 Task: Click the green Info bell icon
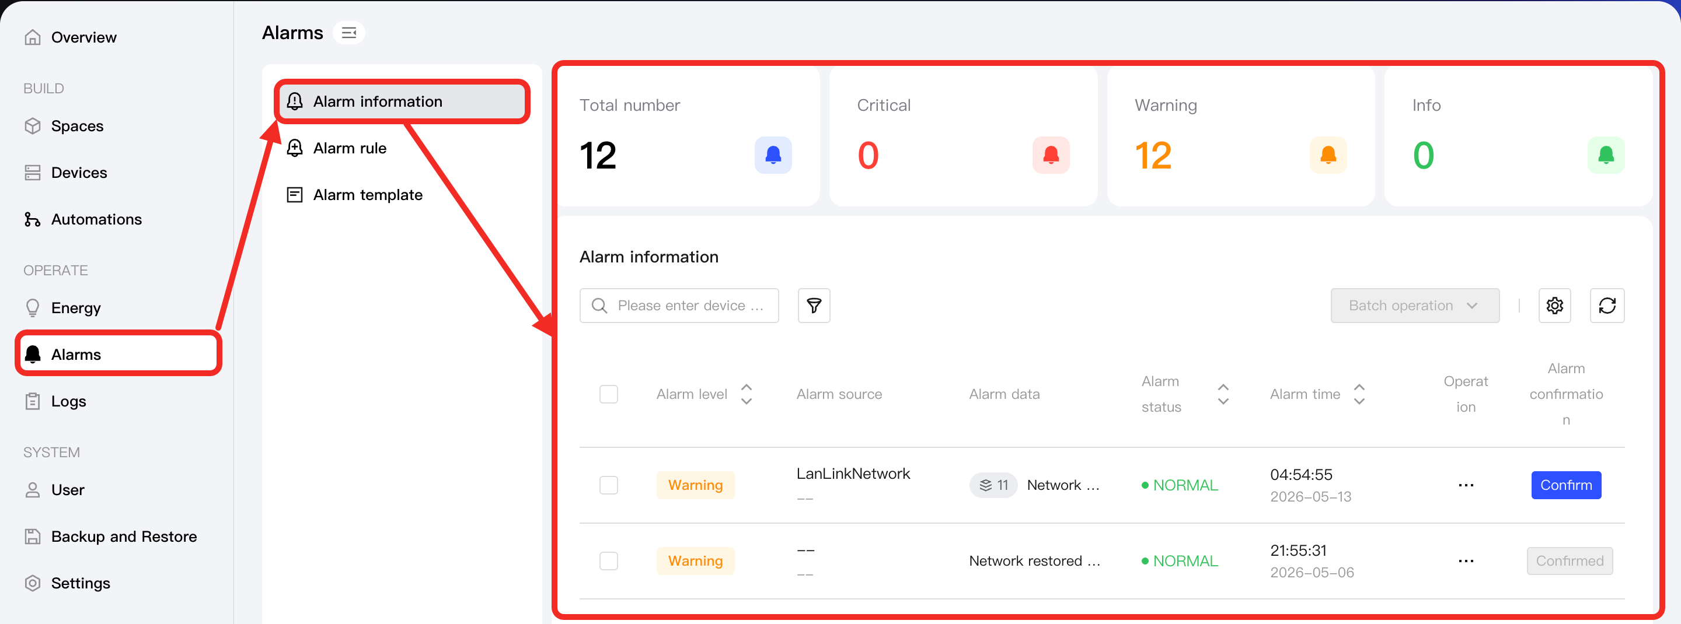point(1606,155)
